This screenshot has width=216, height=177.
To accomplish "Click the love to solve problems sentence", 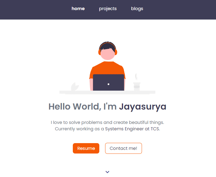I will pyautogui.click(x=107, y=122).
